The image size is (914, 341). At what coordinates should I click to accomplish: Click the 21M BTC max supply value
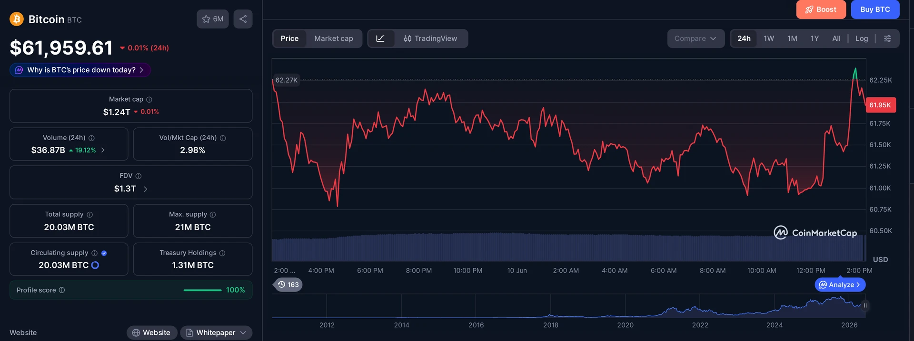(x=193, y=227)
